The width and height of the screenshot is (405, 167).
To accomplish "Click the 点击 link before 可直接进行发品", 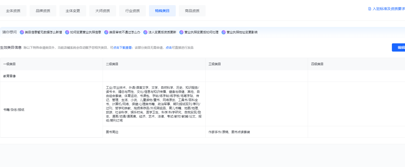I will point(169,48).
